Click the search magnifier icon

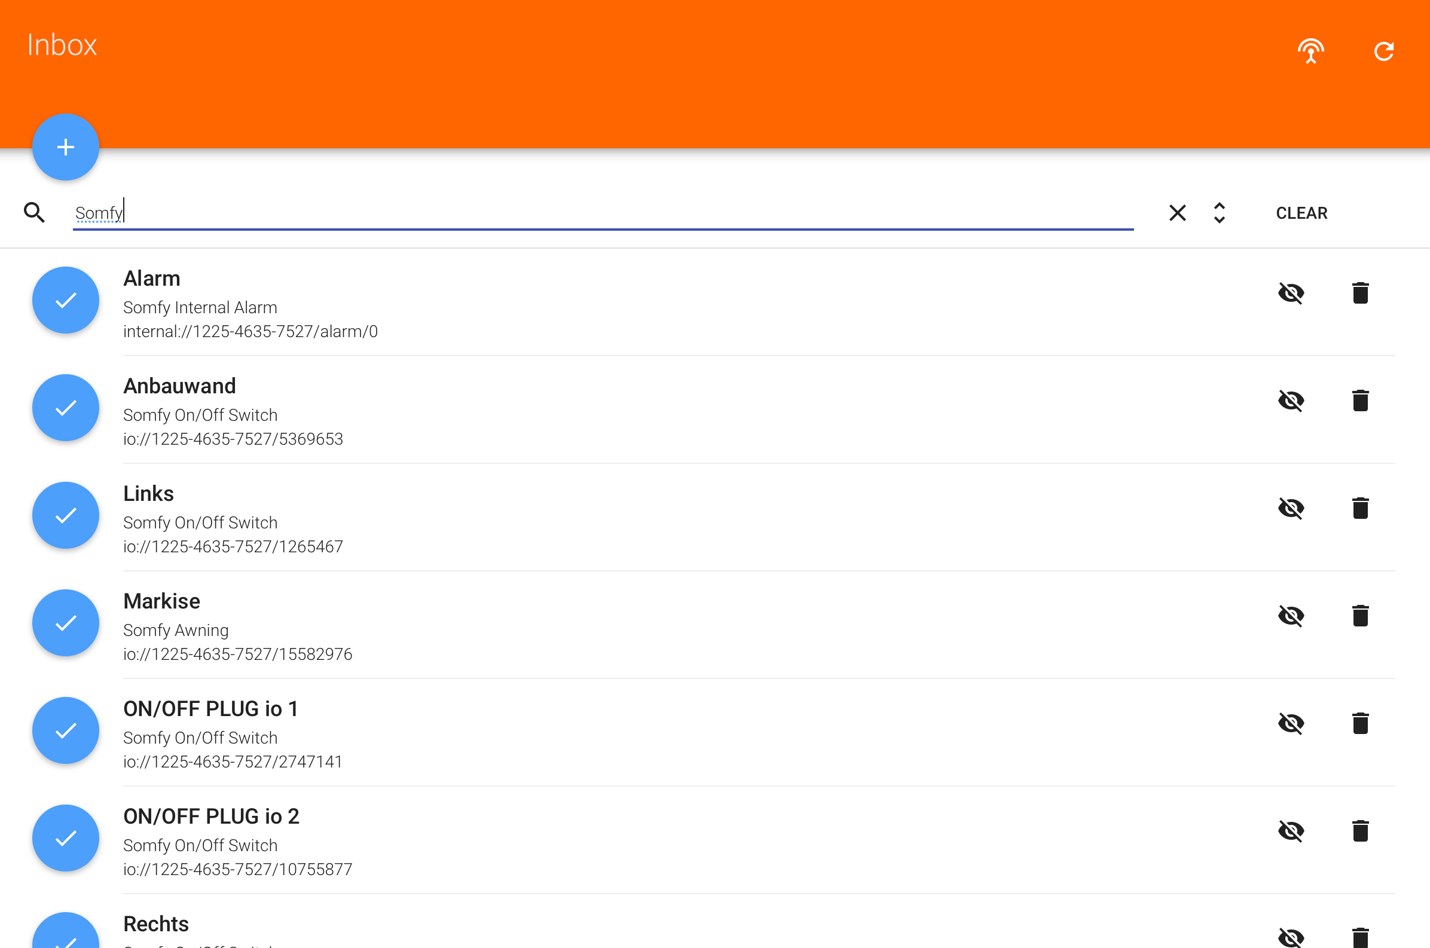(x=35, y=213)
